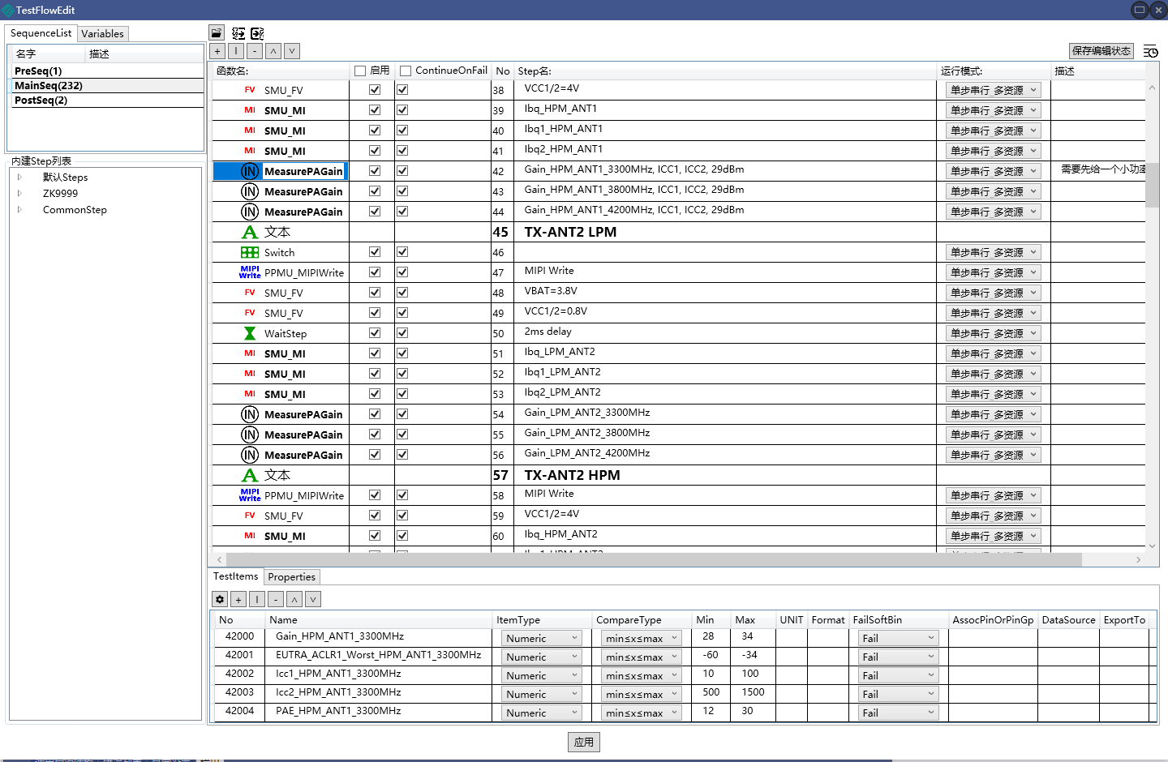Switch to the TestItems tab

(235, 576)
